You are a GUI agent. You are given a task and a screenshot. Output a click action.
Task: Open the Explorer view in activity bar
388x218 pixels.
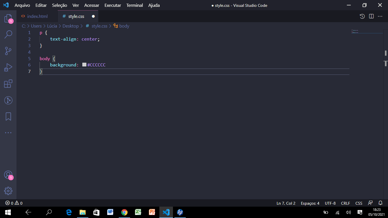pos(8,19)
